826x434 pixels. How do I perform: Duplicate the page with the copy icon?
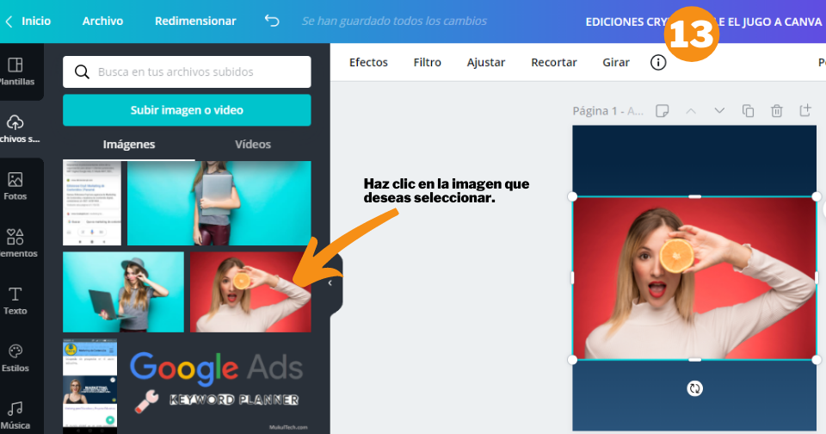pyautogui.click(x=748, y=111)
